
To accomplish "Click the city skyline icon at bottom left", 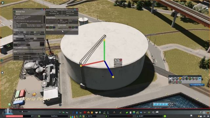I will (x=8, y=111).
